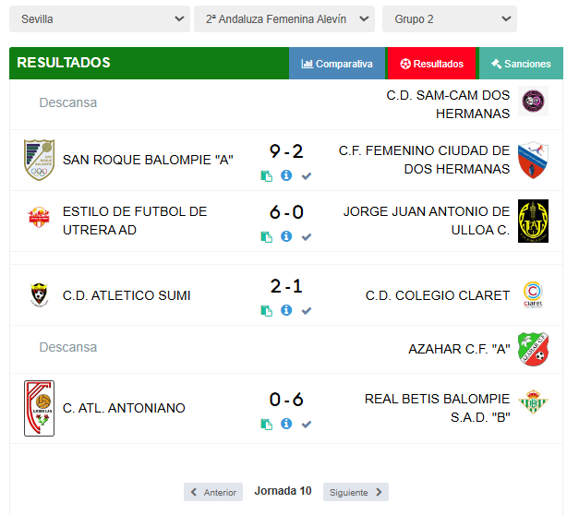This screenshot has width=567, height=515.
Task: Click checkmark icon under 0-6 result
Action: coord(307,425)
